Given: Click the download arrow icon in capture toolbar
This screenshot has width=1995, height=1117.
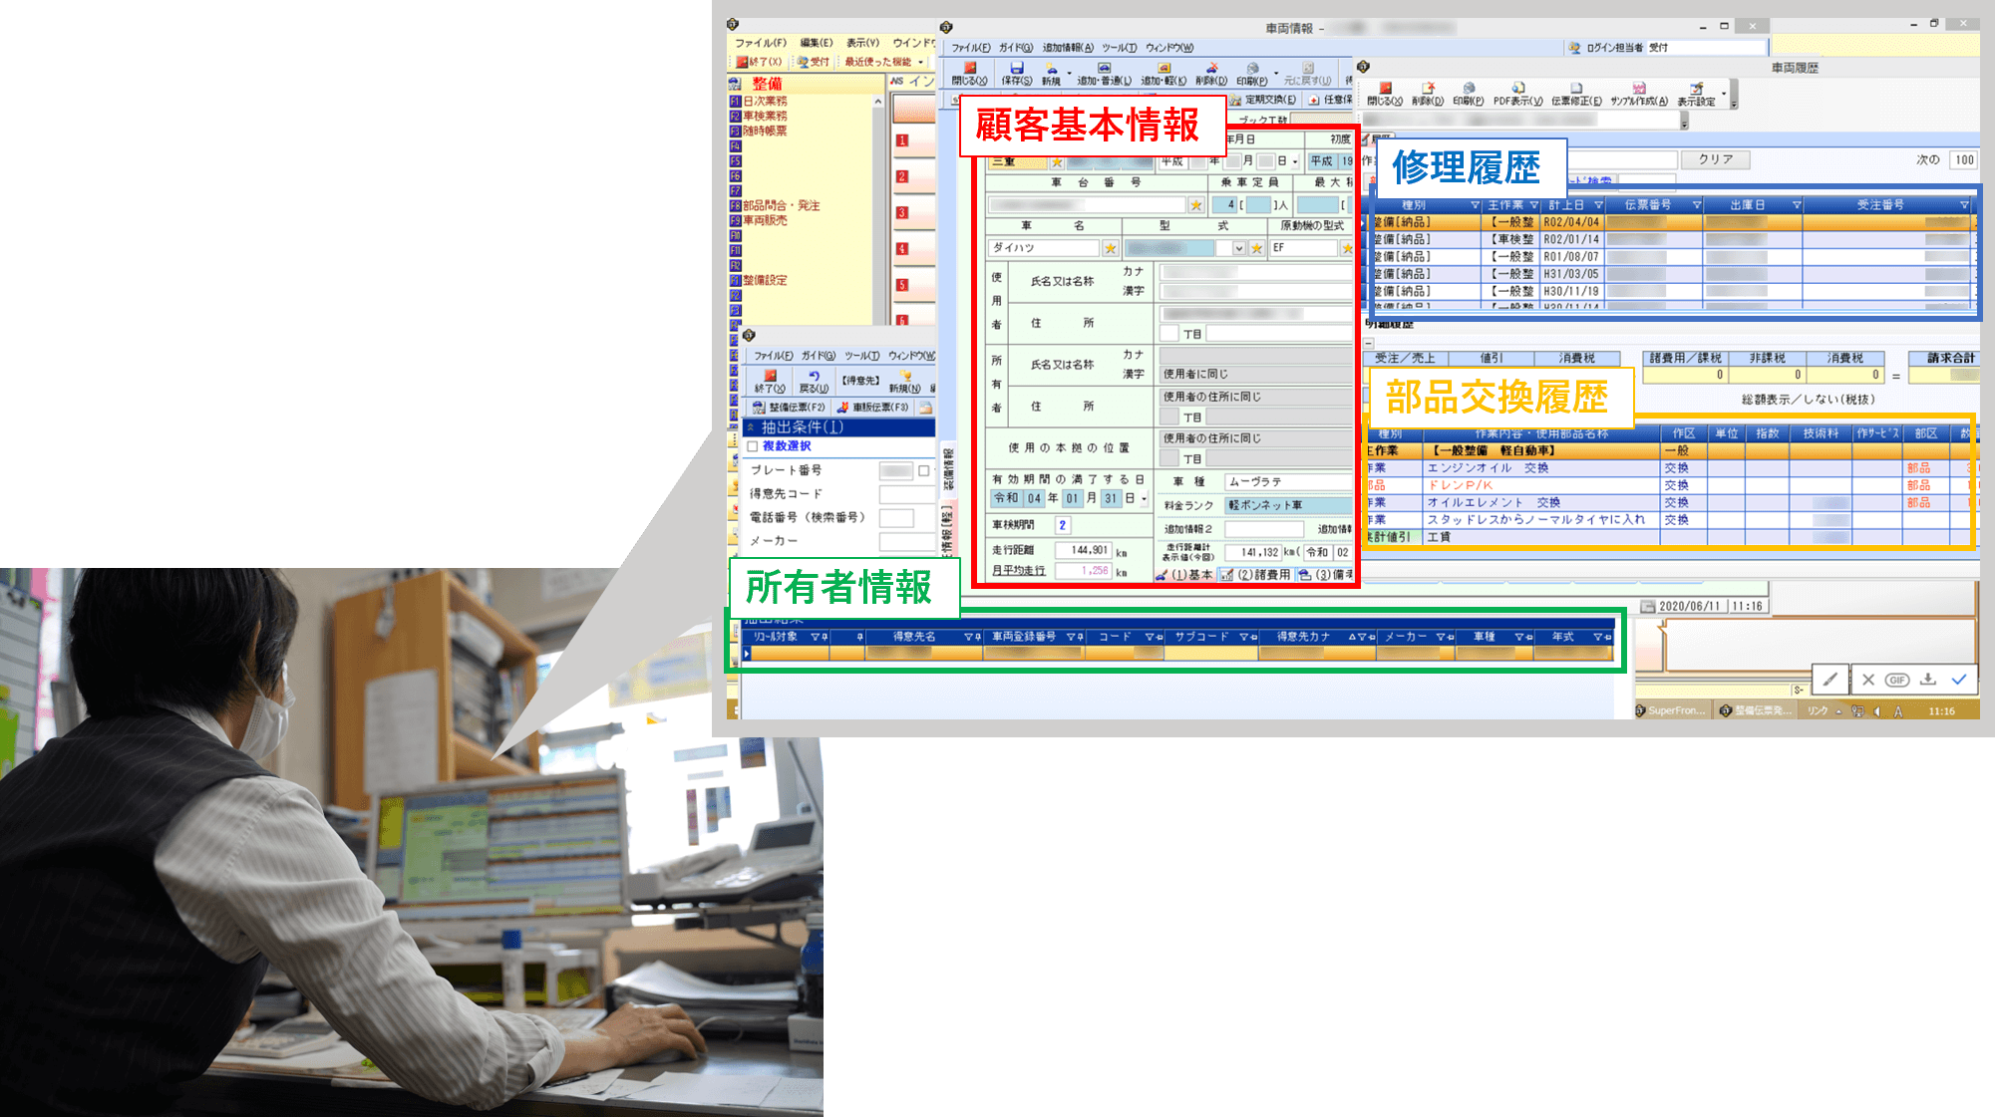Looking at the screenshot, I should 1928,680.
